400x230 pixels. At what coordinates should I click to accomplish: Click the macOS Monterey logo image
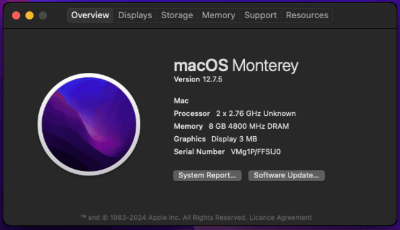coord(89,124)
